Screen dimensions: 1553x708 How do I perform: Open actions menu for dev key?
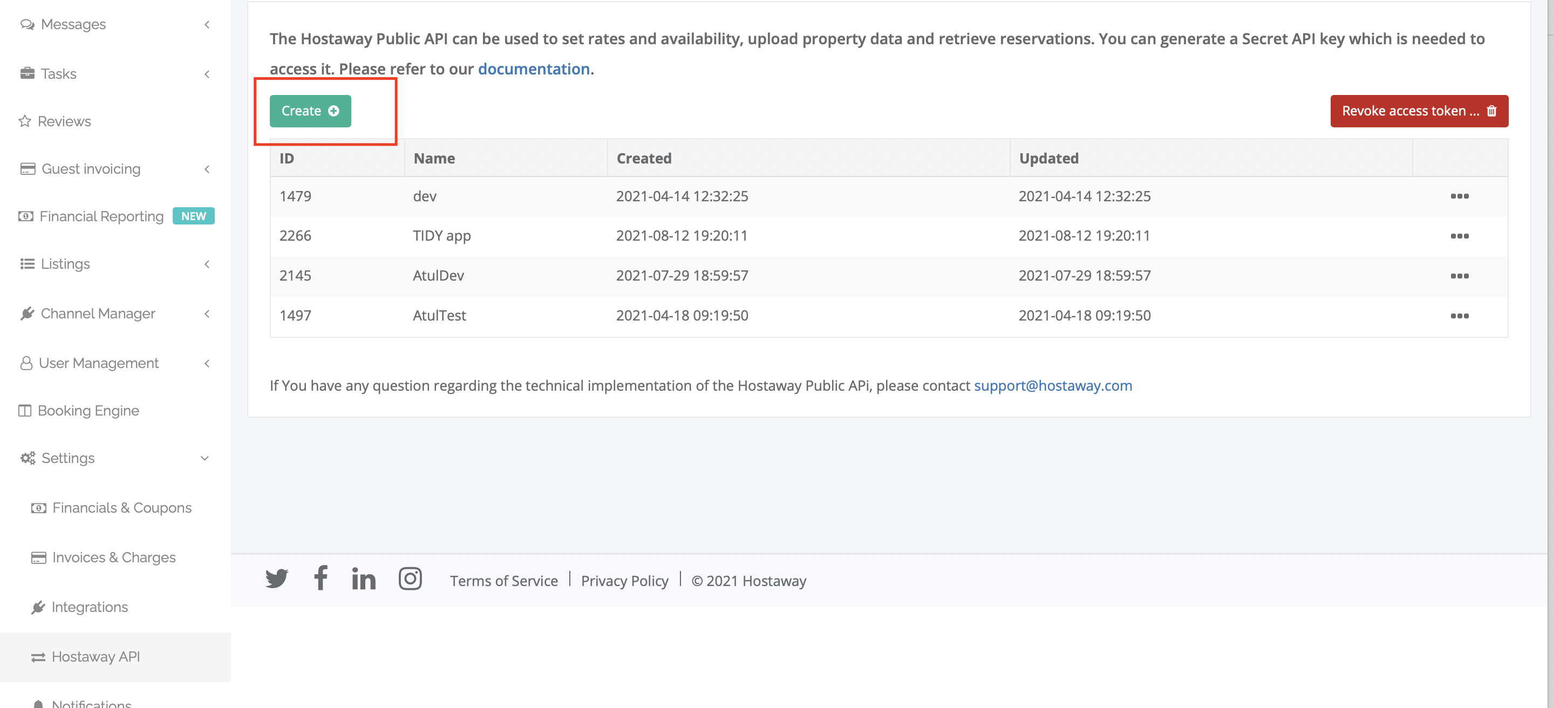pyautogui.click(x=1459, y=196)
